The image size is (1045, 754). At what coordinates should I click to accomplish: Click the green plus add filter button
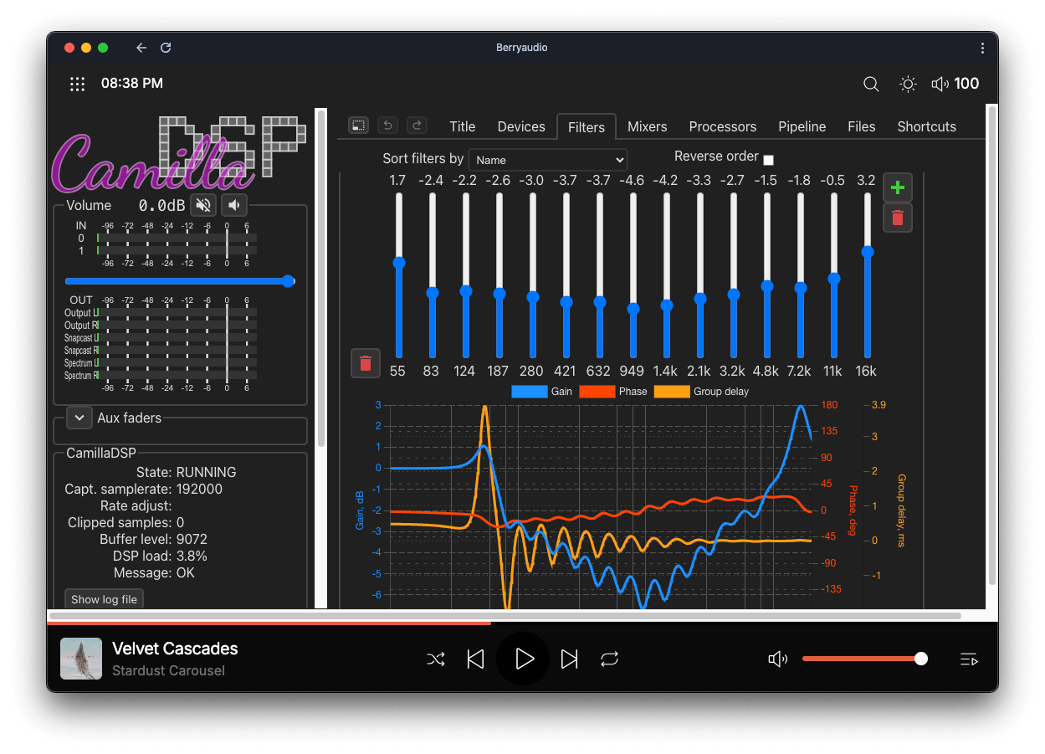coord(898,187)
